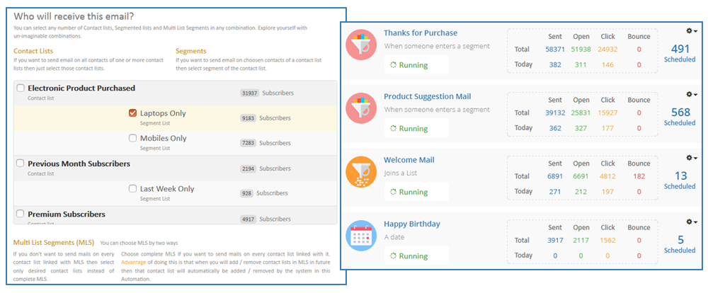The width and height of the screenshot is (708, 293).
Task: Click the Happy Birthday calendar icon
Action: (361, 236)
